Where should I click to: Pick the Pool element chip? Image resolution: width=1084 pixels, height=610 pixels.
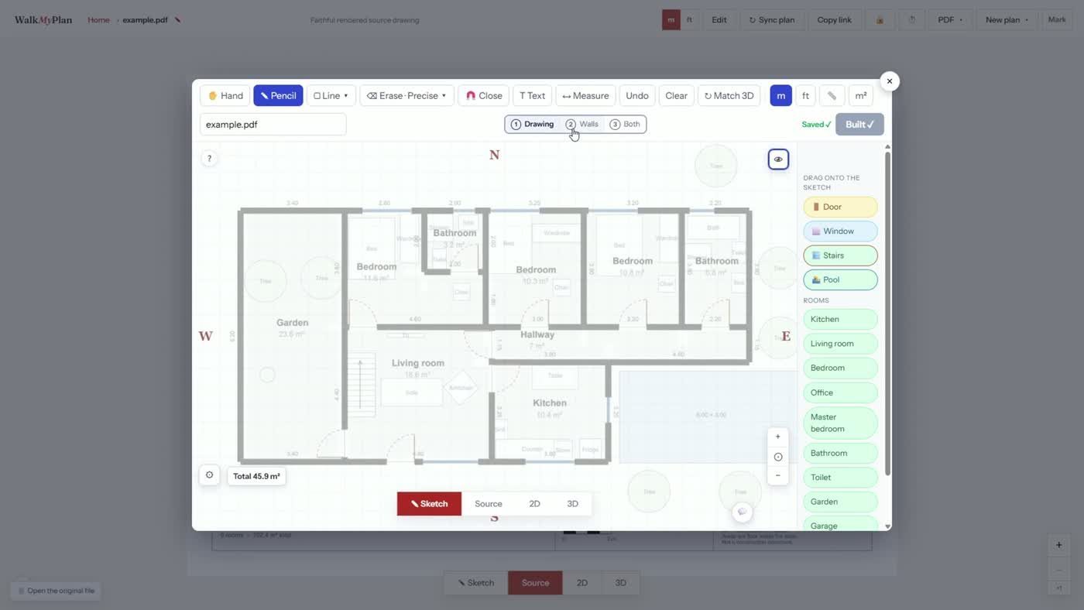pyautogui.click(x=840, y=279)
